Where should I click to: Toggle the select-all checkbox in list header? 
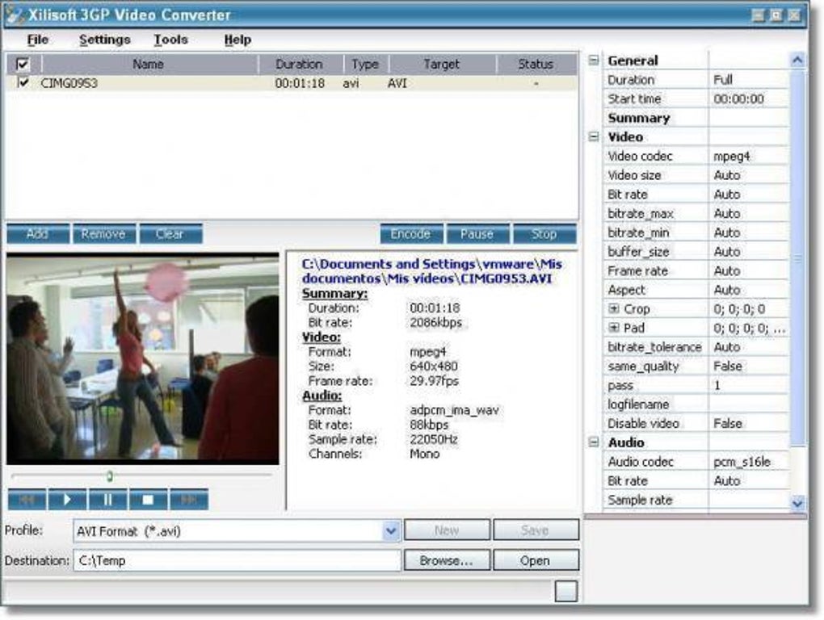(x=23, y=64)
